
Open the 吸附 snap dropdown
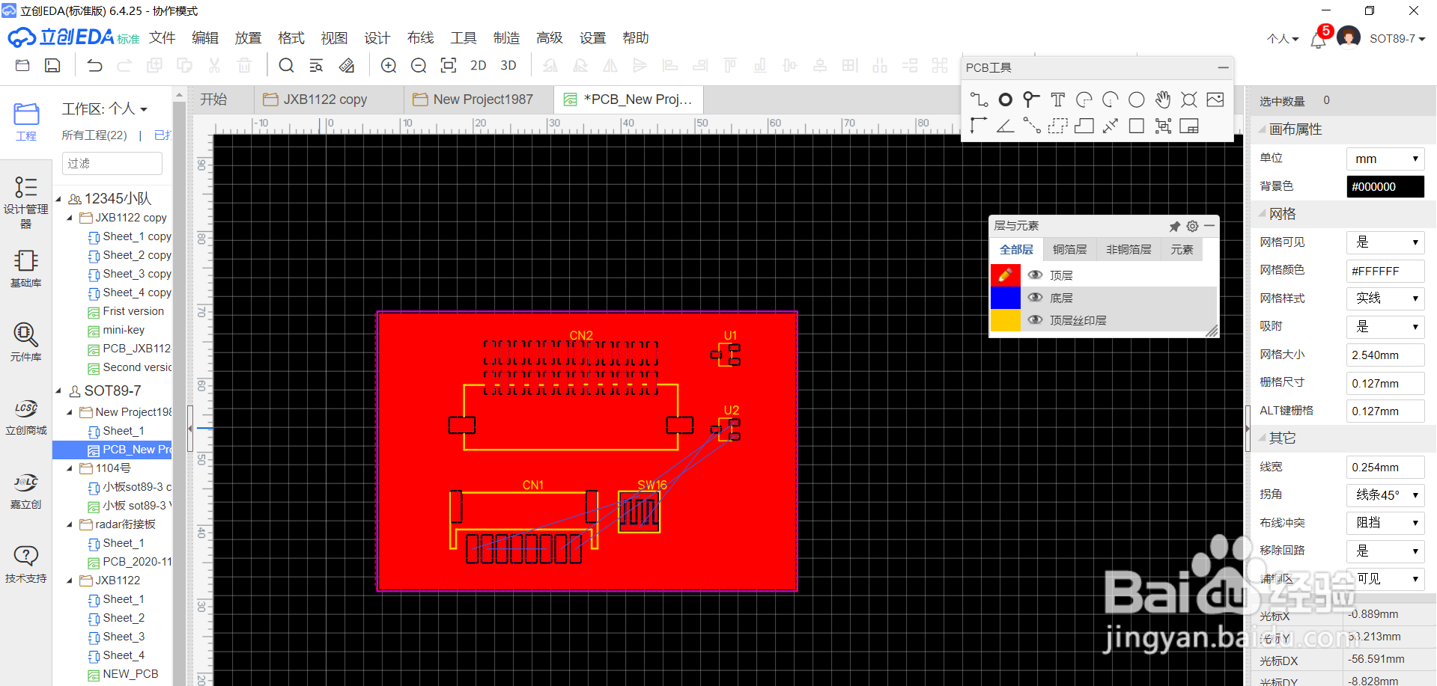(x=1385, y=326)
